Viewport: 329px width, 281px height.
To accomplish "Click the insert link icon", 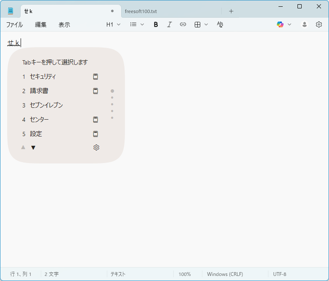I will [183, 24].
